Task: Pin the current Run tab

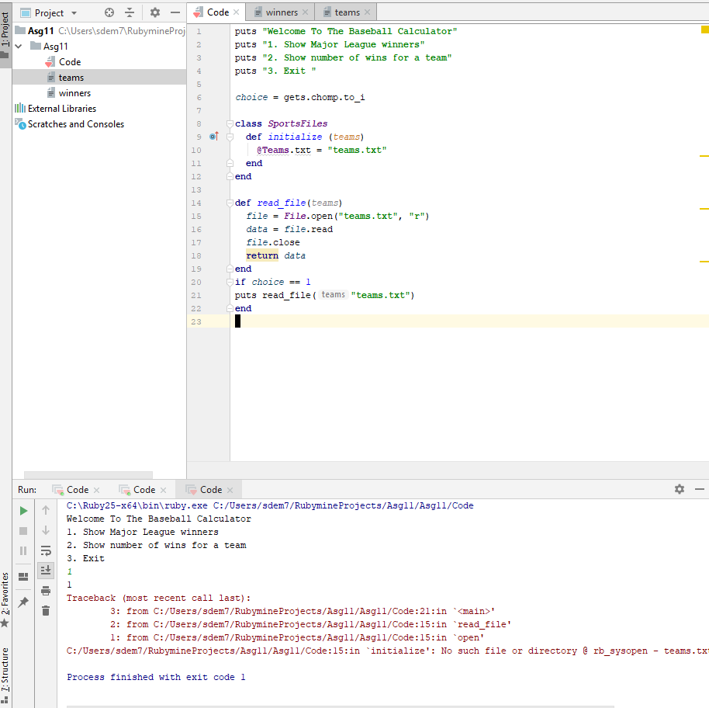Action: (x=23, y=602)
